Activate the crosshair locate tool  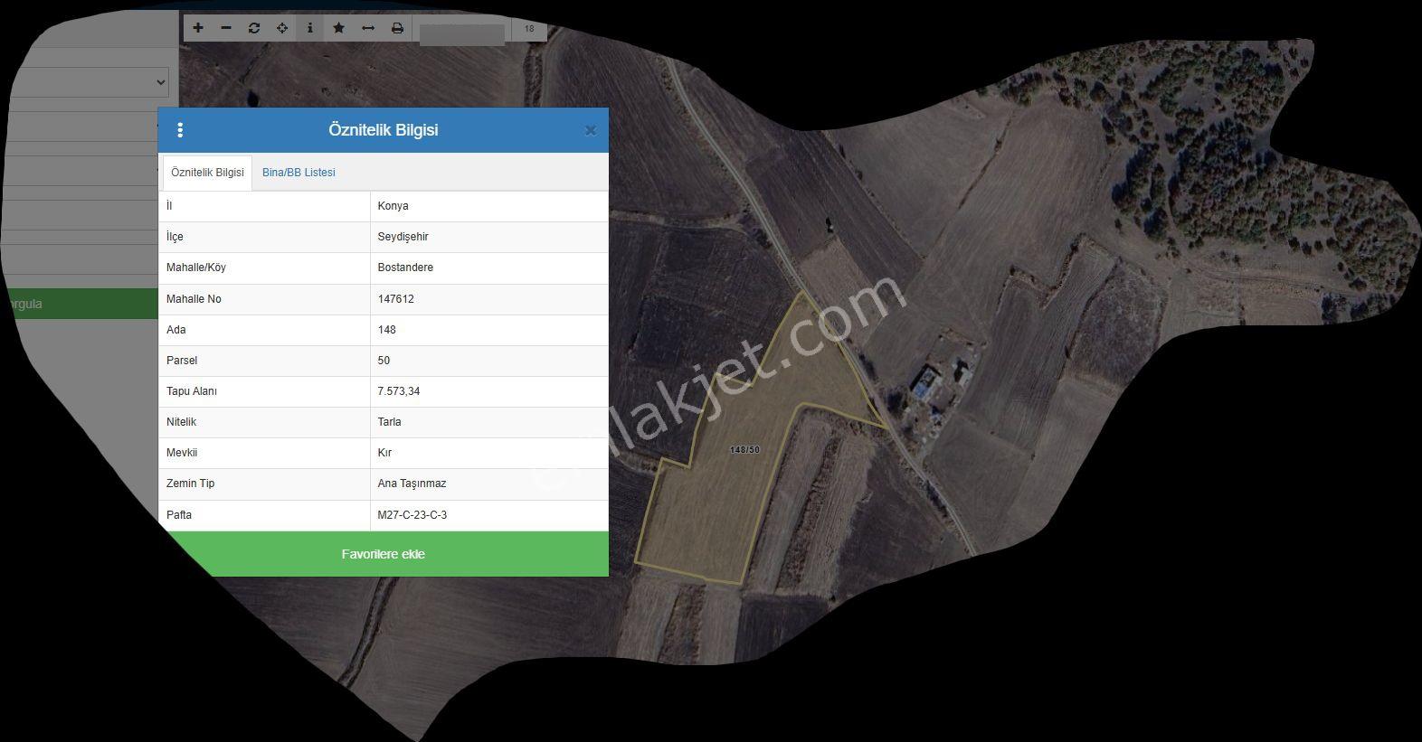282,28
